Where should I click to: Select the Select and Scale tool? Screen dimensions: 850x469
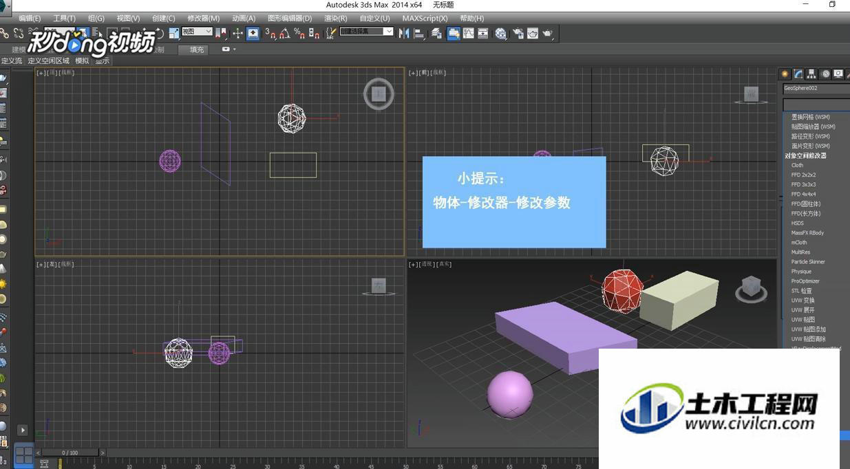tap(174, 32)
